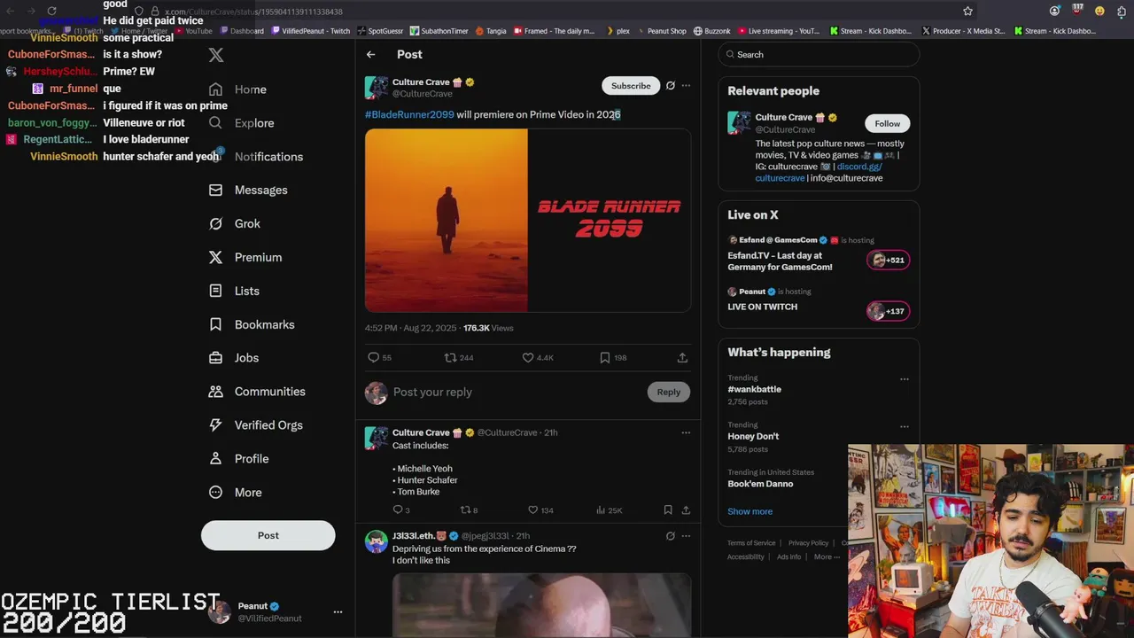Expand the footer More menu

pos(827,557)
